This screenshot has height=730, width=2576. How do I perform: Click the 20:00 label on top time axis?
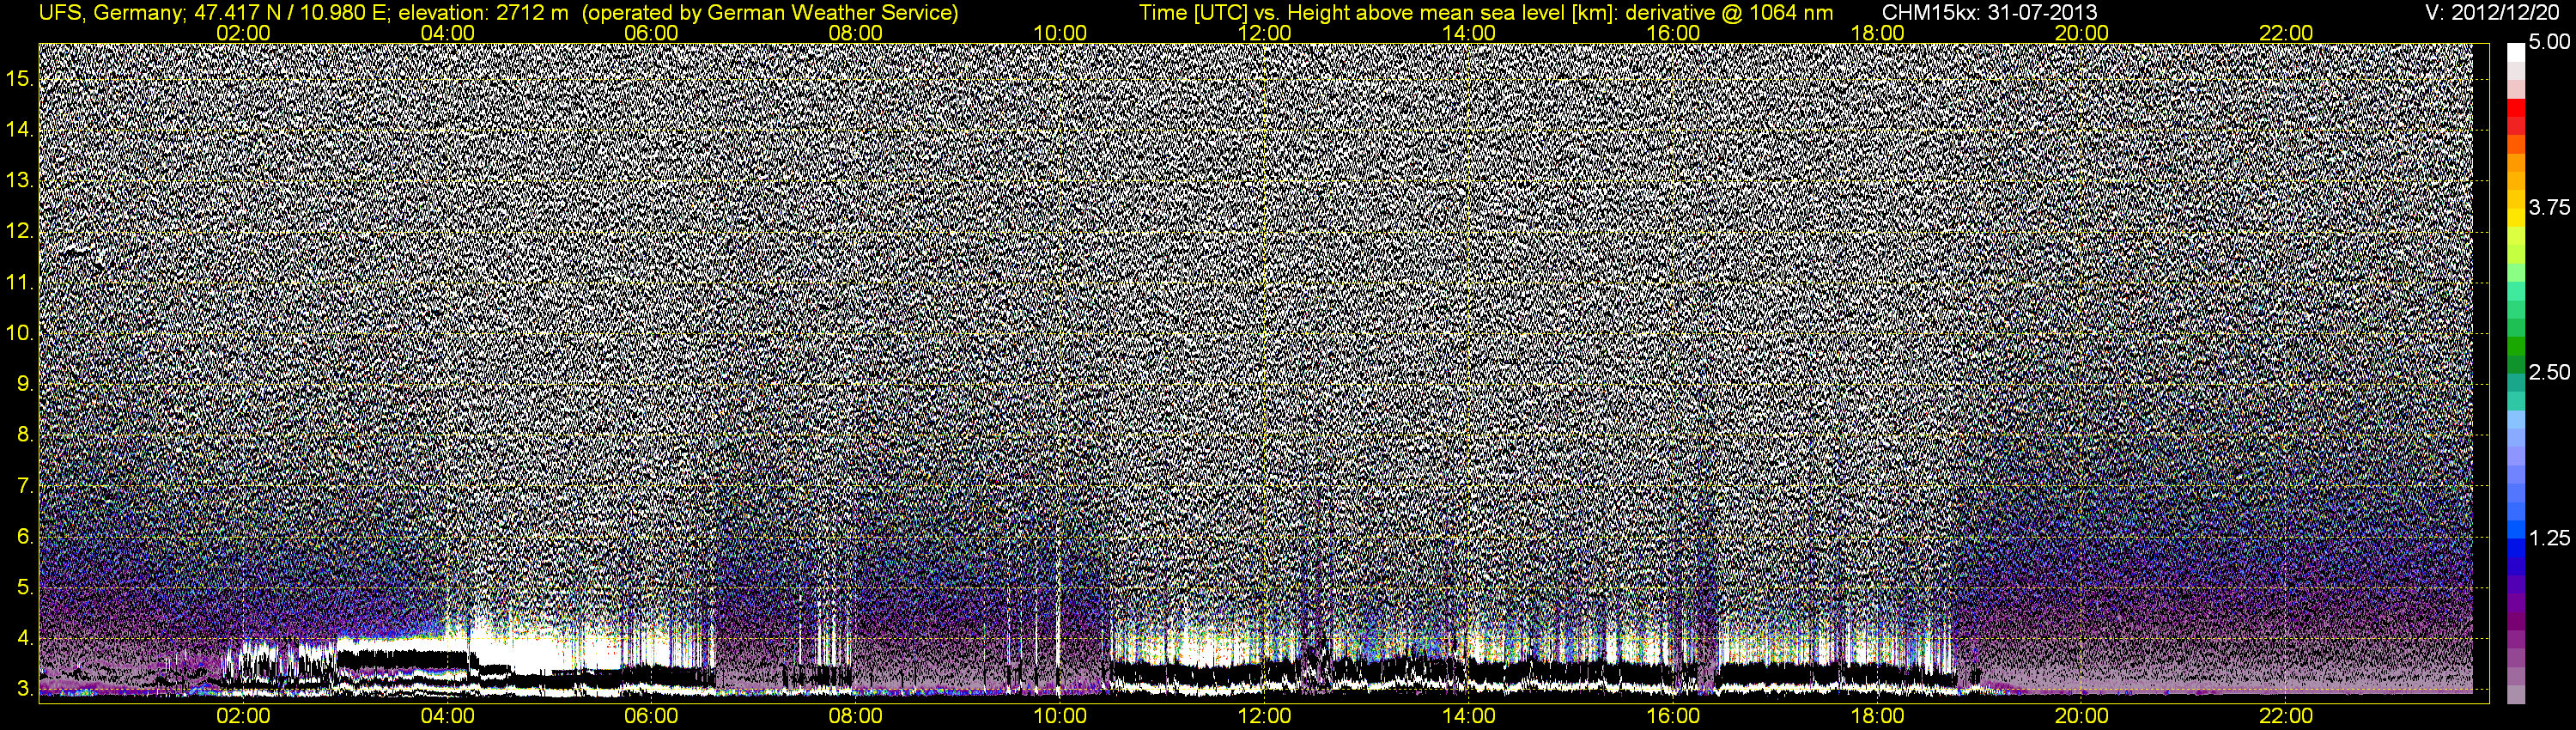pos(2082,33)
